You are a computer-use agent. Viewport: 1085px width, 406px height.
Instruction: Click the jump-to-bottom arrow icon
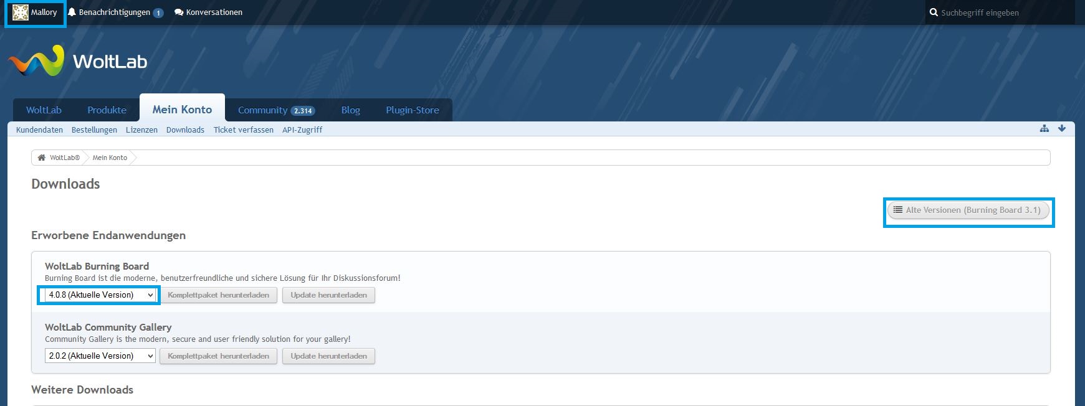tap(1062, 129)
